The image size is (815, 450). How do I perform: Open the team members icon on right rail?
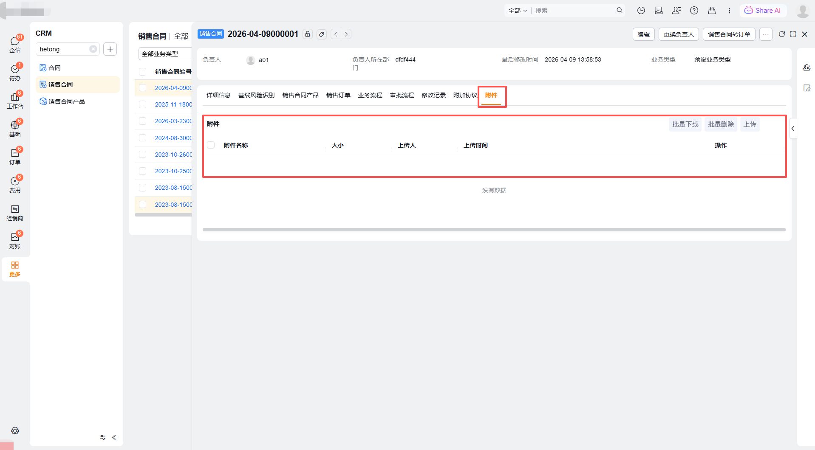(x=807, y=67)
